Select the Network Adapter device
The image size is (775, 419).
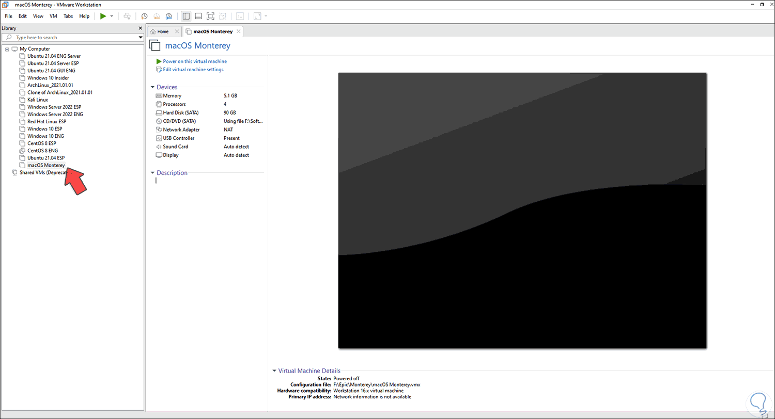click(x=181, y=130)
